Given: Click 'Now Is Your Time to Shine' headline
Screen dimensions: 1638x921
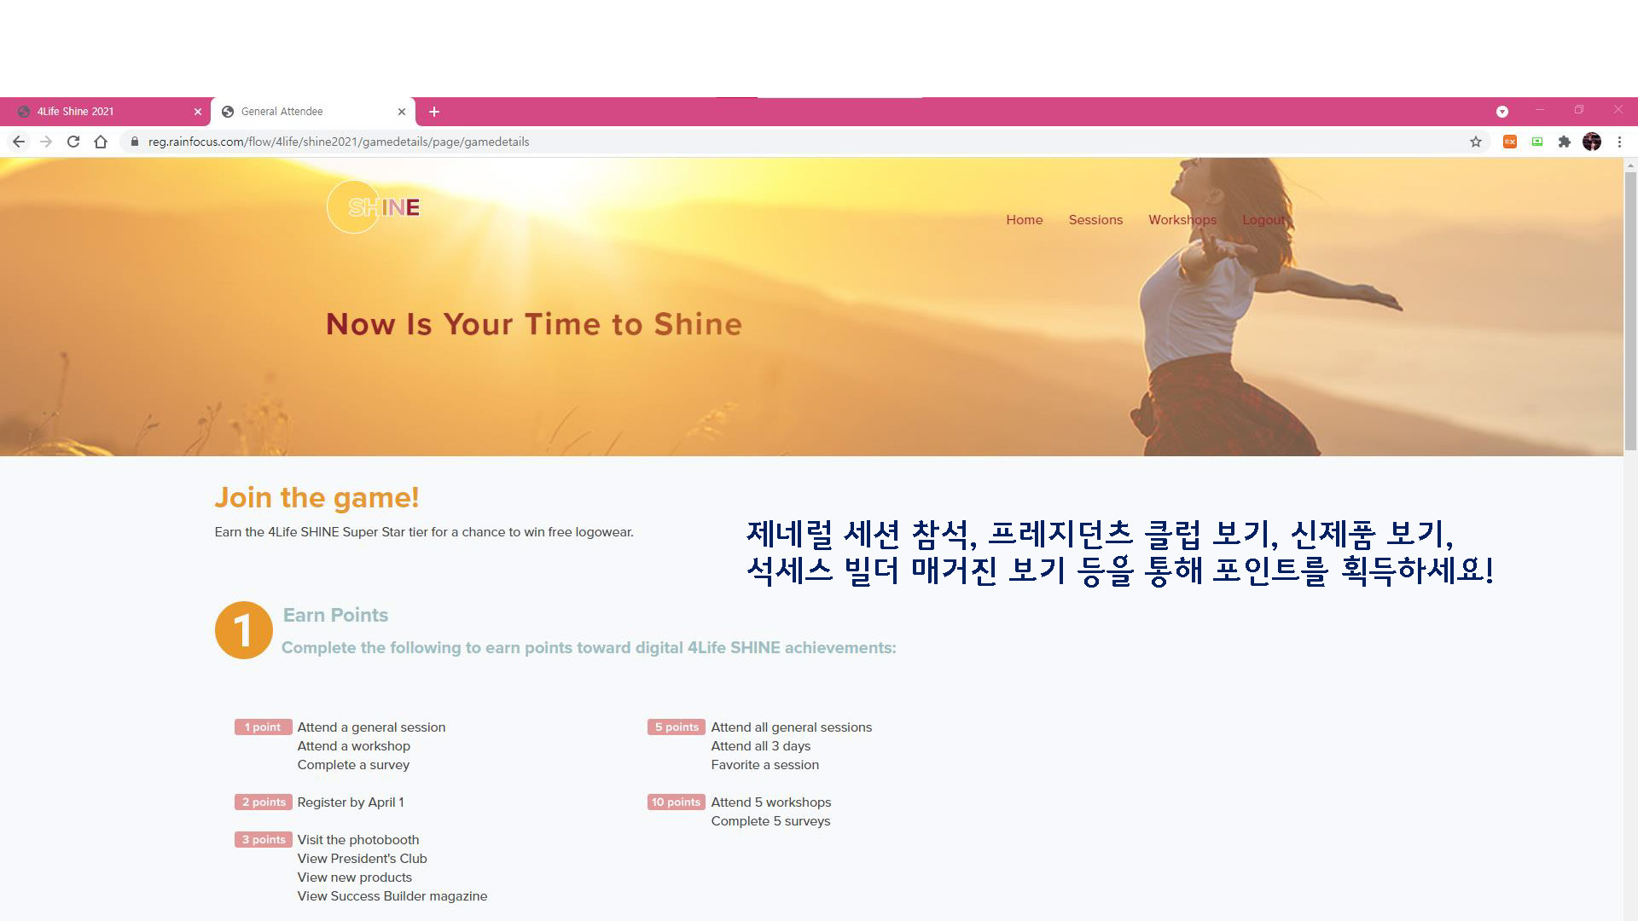Looking at the screenshot, I should 534,324.
